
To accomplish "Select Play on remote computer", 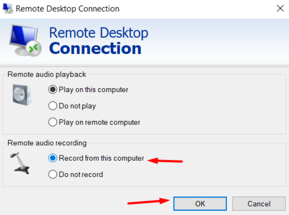I will pos(53,123).
